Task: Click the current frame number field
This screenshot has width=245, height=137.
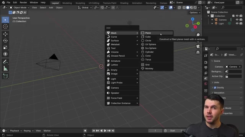Action: [155, 131]
